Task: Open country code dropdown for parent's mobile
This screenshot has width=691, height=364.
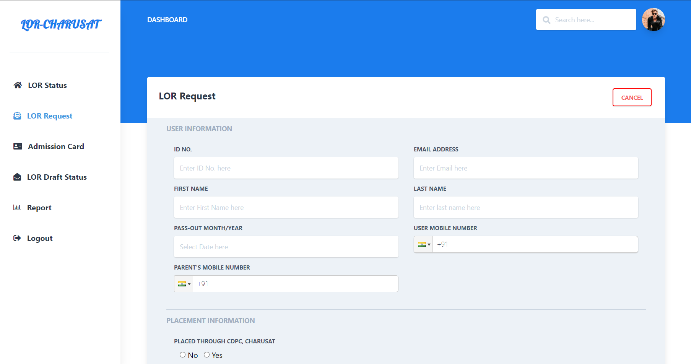Action: (x=184, y=284)
